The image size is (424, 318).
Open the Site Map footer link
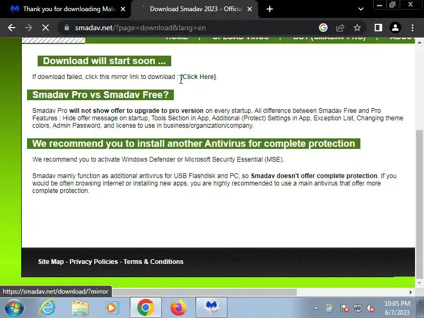[x=51, y=262]
